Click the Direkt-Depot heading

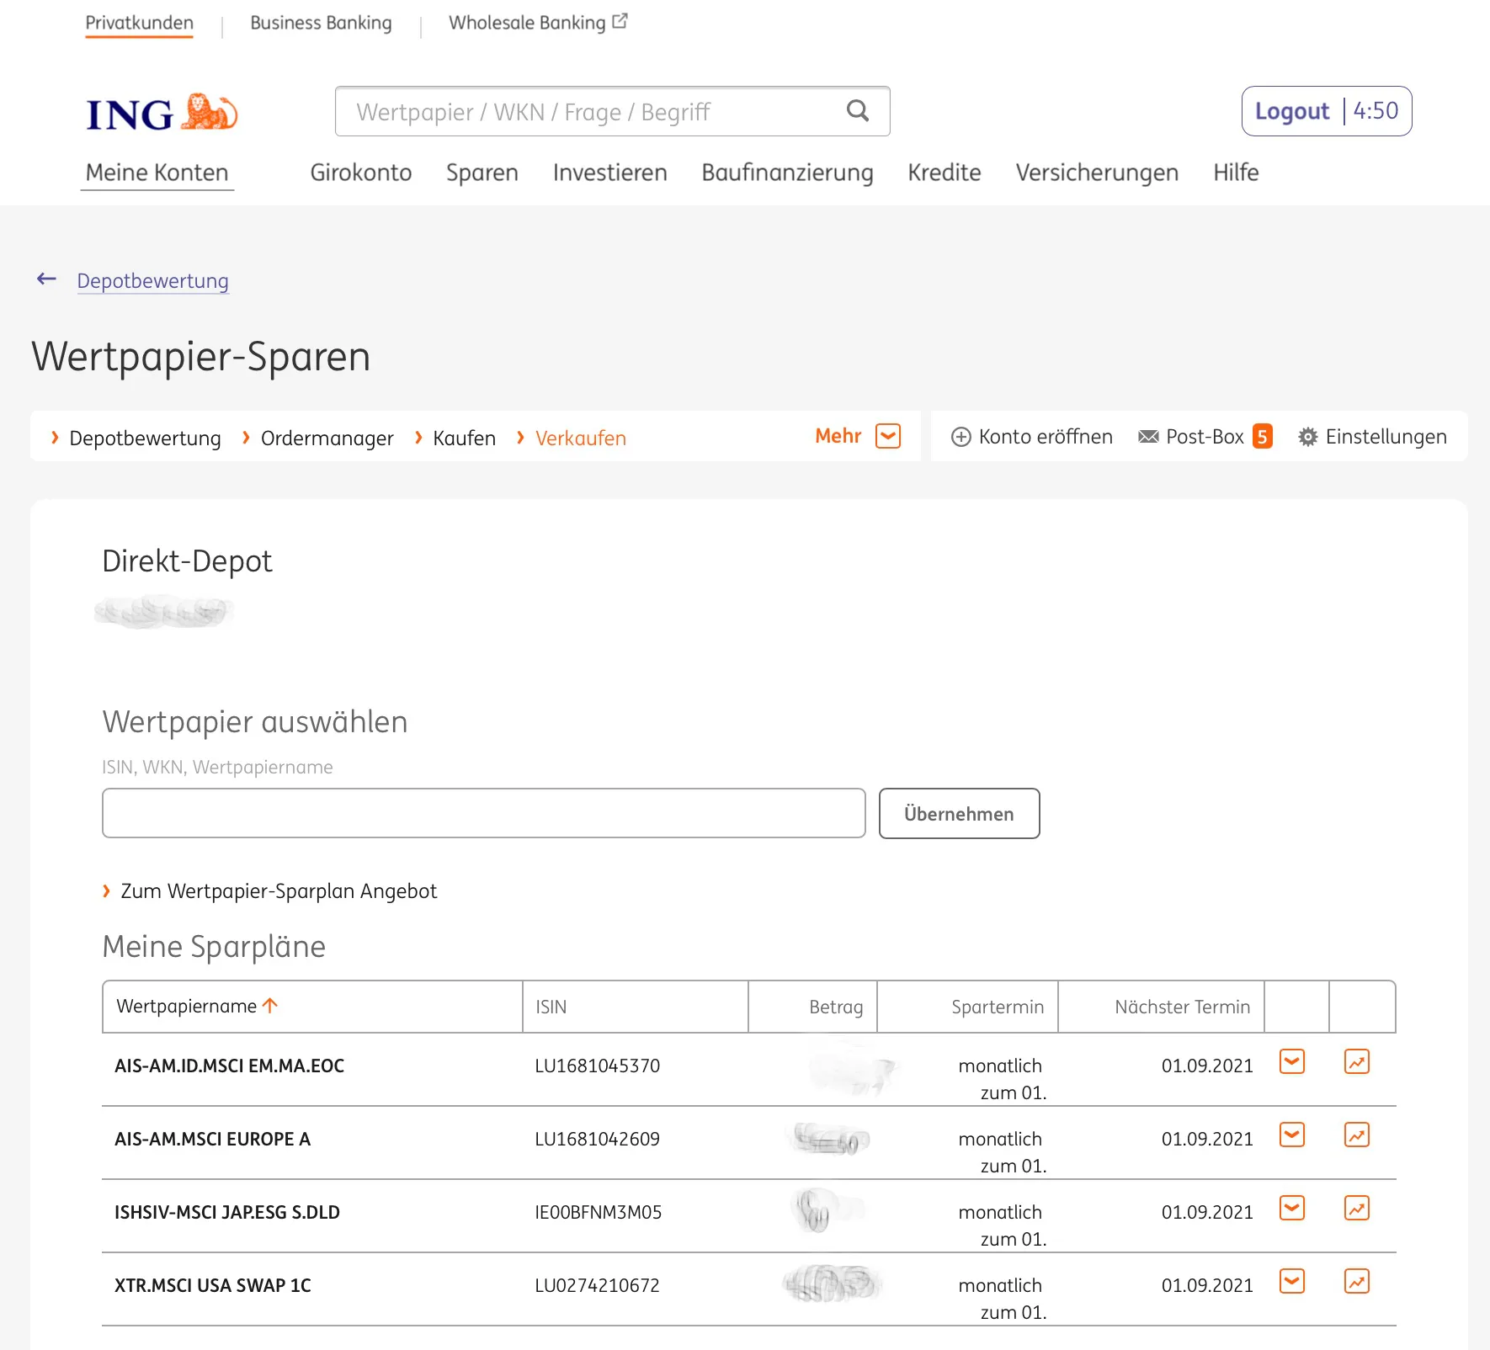187,561
